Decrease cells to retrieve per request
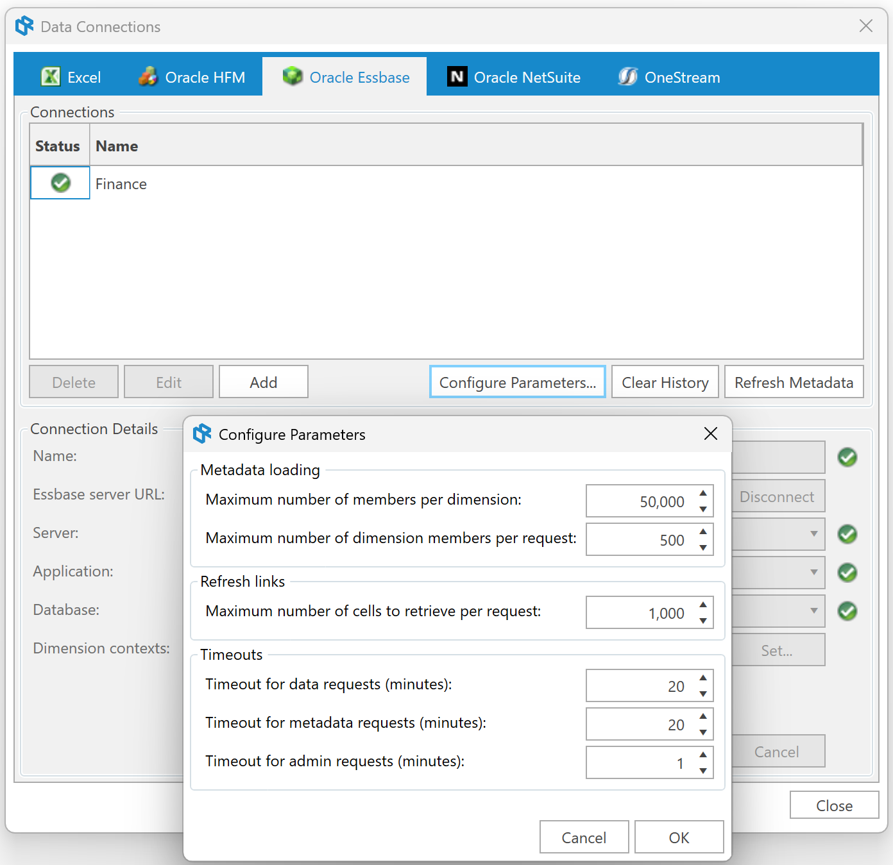This screenshot has height=865, width=893. point(703,621)
